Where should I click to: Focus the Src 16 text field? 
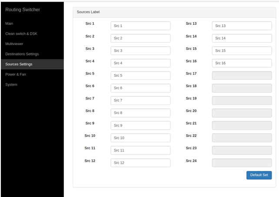(x=242, y=63)
